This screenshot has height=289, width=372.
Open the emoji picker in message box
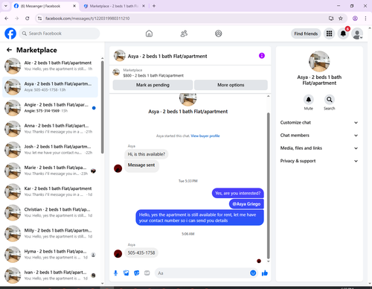pyautogui.click(x=253, y=273)
